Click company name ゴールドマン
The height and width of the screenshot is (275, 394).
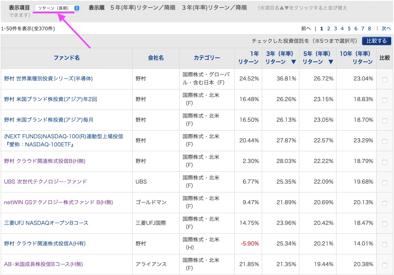pyautogui.click(x=151, y=202)
